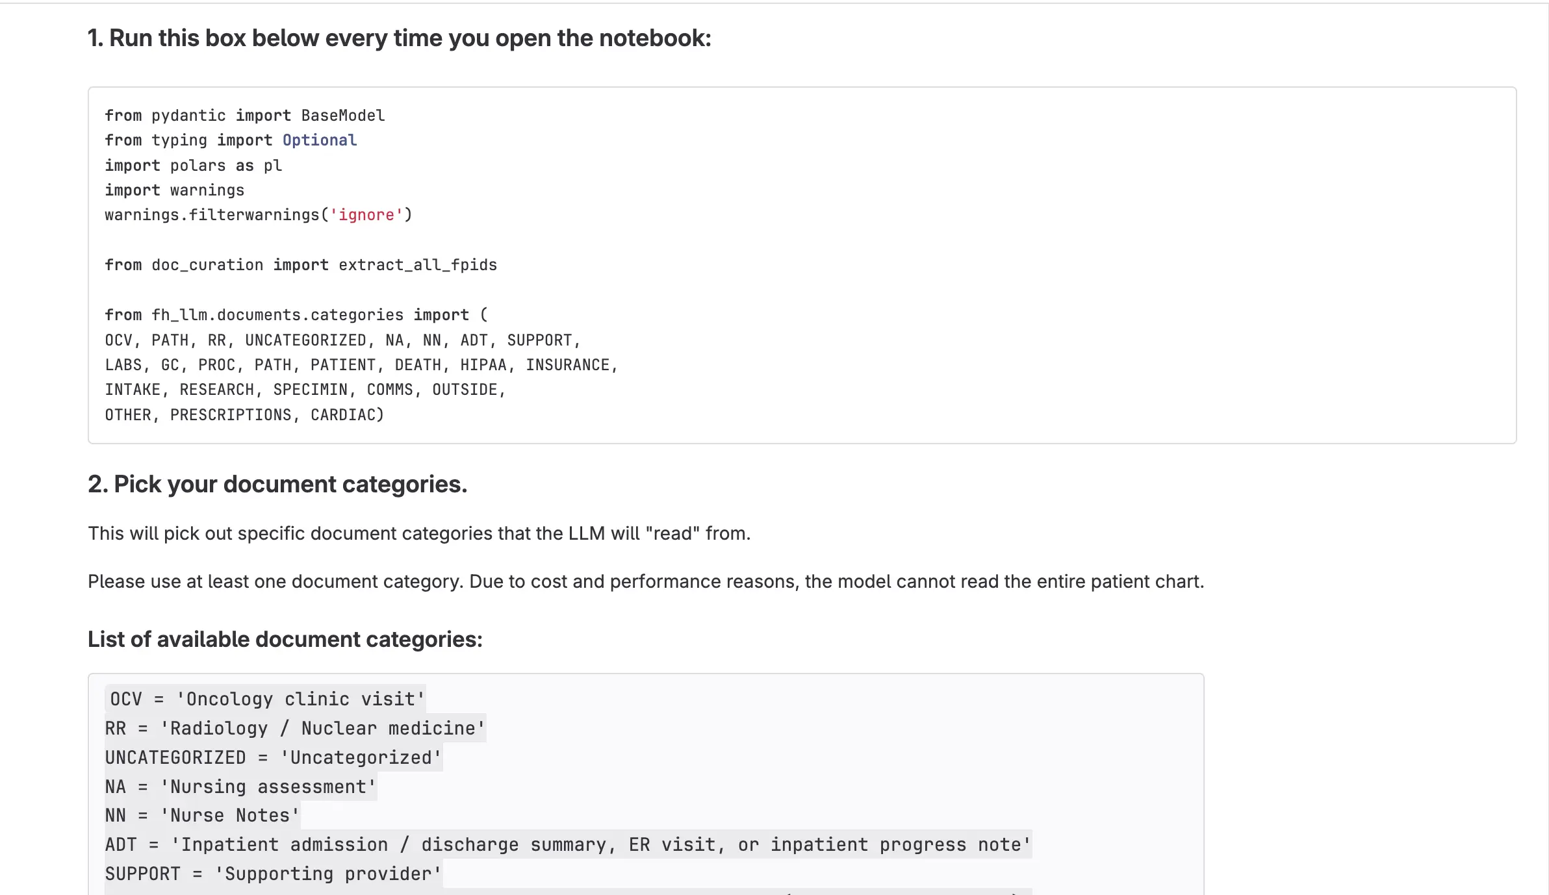Image resolution: width=1549 pixels, height=895 pixels.
Task: Click the import line starting with "LABS, GC, PROC"
Action: [x=361, y=365]
